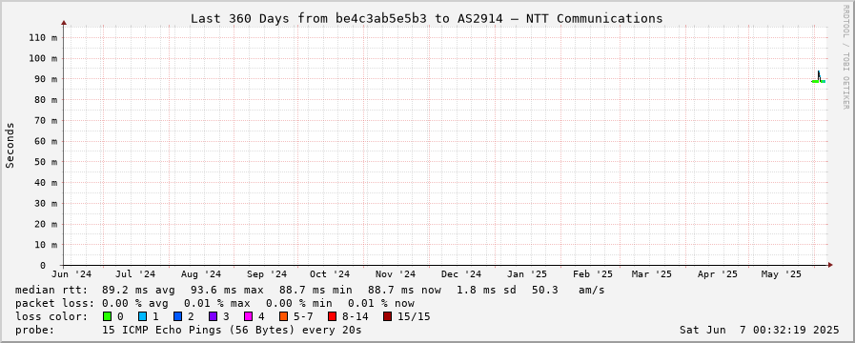Click the red arrow at x-axis end
This screenshot has height=343, width=855.
830,265
